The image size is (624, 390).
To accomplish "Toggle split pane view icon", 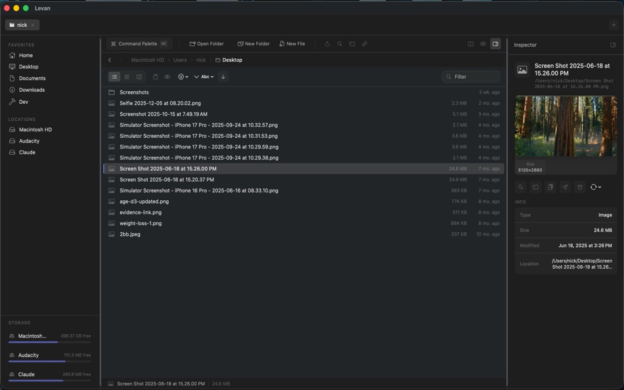I will pos(470,44).
